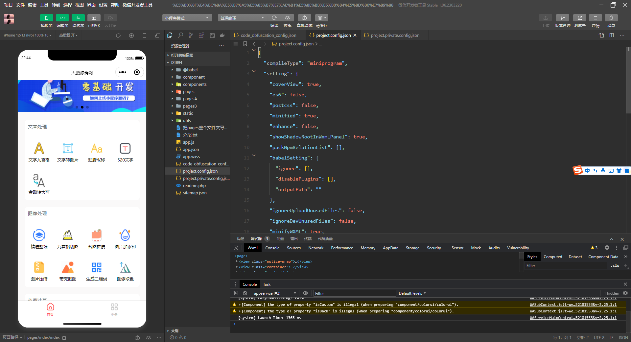Open the Default levels dropdown

click(412, 293)
